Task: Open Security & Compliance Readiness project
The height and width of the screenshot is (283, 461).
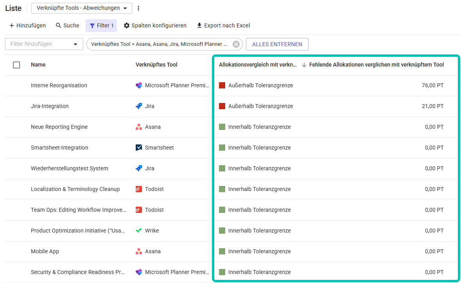Action: (78, 272)
